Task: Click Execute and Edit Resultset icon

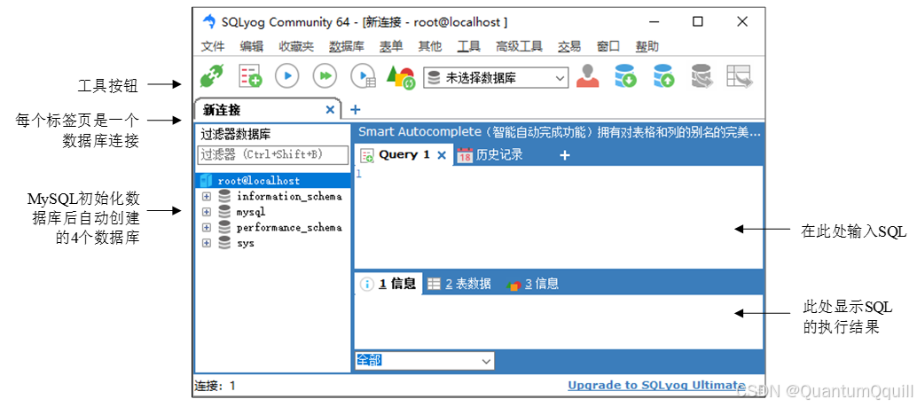Action: click(363, 76)
